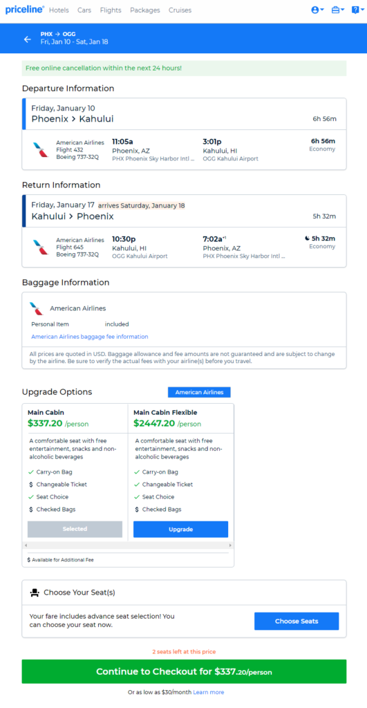Expand the dropdown caret next to the briefcase icon
Viewport: 367px width, 708px height.
coord(343,10)
